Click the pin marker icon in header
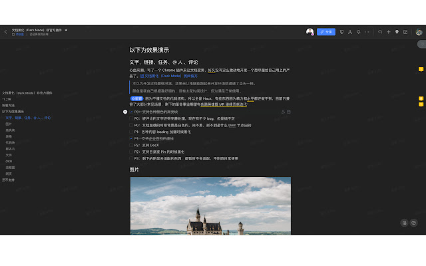The width and height of the screenshot is (426, 266). coord(397,32)
